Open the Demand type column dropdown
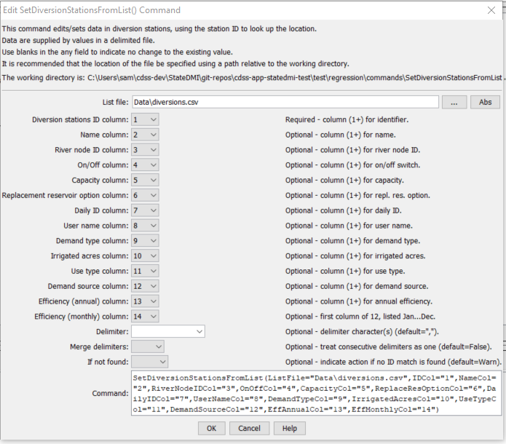506x444 pixels. point(145,241)
